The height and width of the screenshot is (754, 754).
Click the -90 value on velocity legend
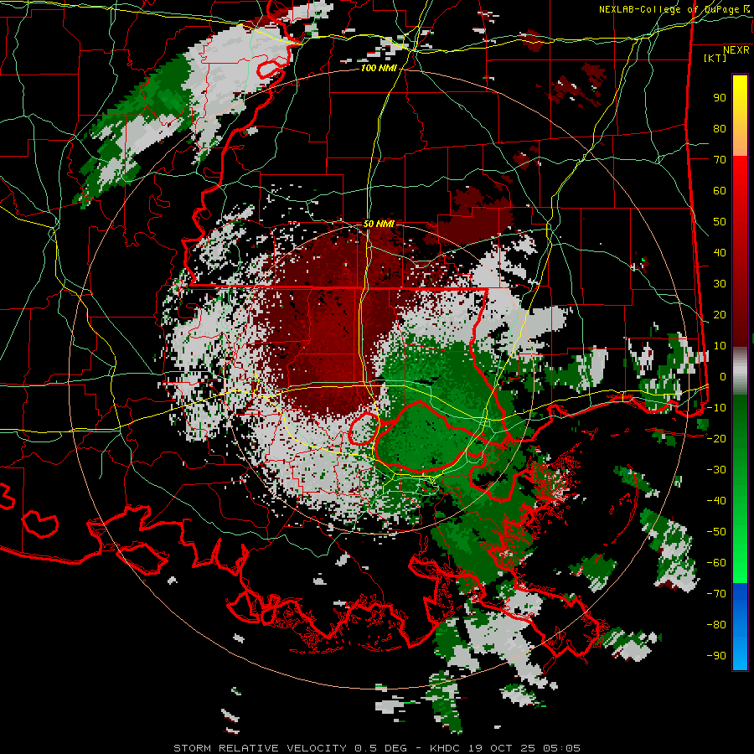point(716,656)
